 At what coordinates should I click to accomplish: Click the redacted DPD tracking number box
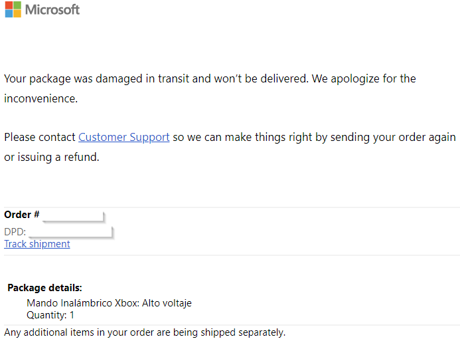[71, 231]
